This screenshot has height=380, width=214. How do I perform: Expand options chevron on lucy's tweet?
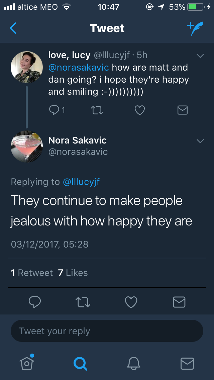[200, 56]
